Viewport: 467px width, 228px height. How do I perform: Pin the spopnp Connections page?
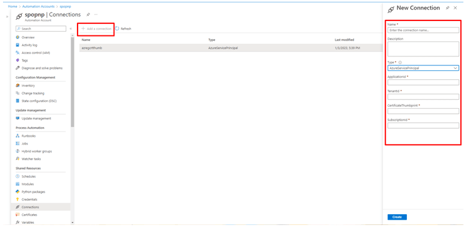[88, 14]
